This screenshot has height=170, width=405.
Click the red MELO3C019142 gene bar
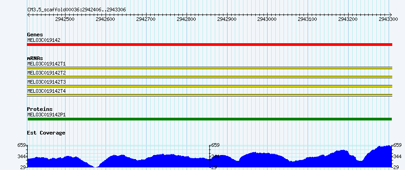click(209, 45)
